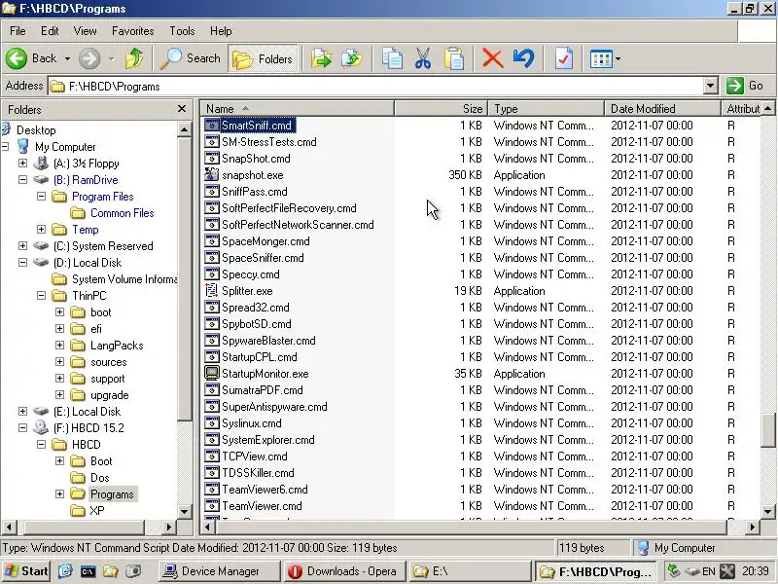Image resolution: width=778 pixels, height=584 pixels.
Task: Click the Forward navigation arrow
Action: pos(89,58)
